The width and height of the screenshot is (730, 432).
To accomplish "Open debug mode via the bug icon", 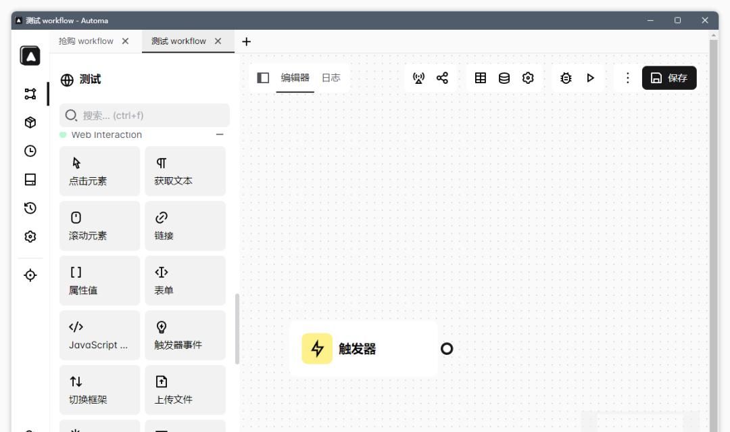I will [x=564, y=78].
